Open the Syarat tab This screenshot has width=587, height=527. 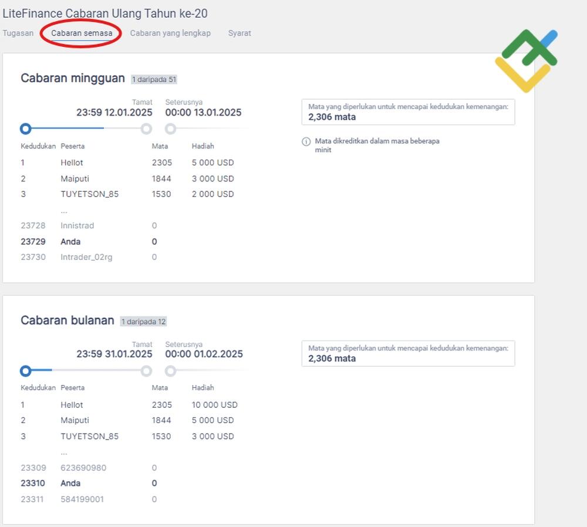[239, 33]
